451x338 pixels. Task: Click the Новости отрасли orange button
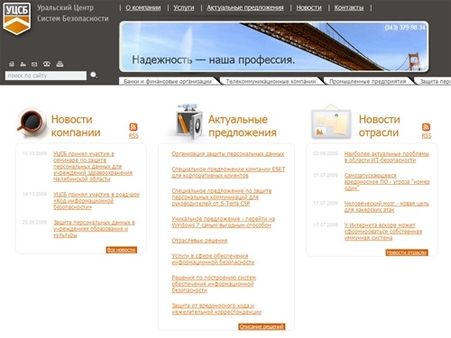click(407, 252)
